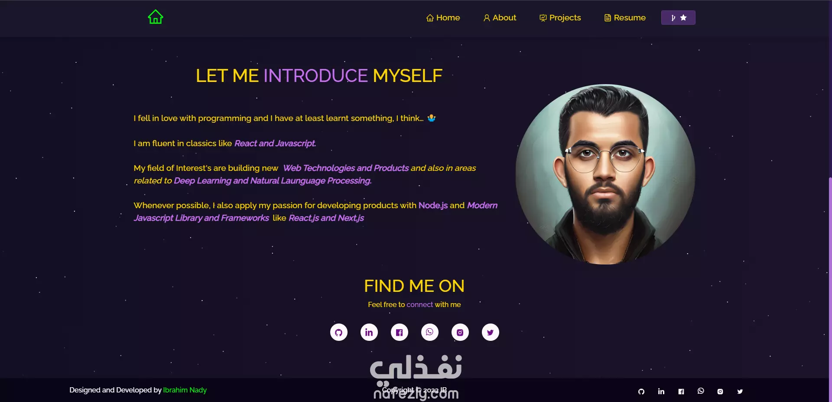The image size is (832, 402).
Task: Click the footer WhatsApp icon
Action: click(x=701, y=391)
